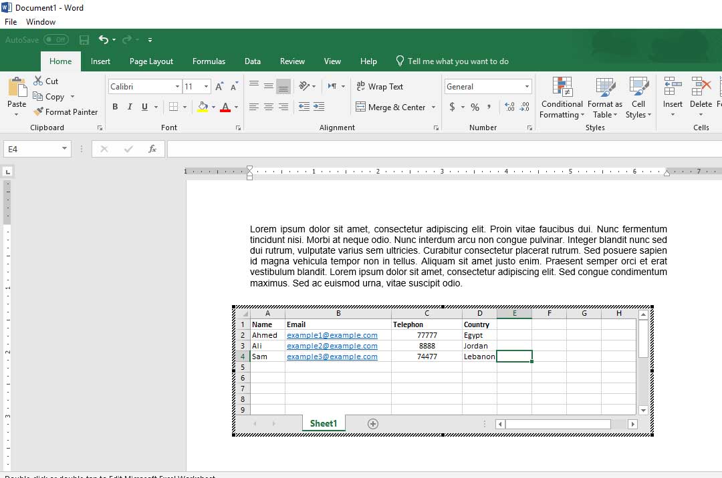
Task: Increase indent
Action: point(319,107)
